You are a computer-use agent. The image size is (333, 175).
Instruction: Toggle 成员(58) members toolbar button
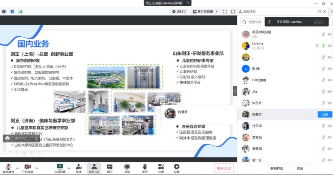(94, 168)
